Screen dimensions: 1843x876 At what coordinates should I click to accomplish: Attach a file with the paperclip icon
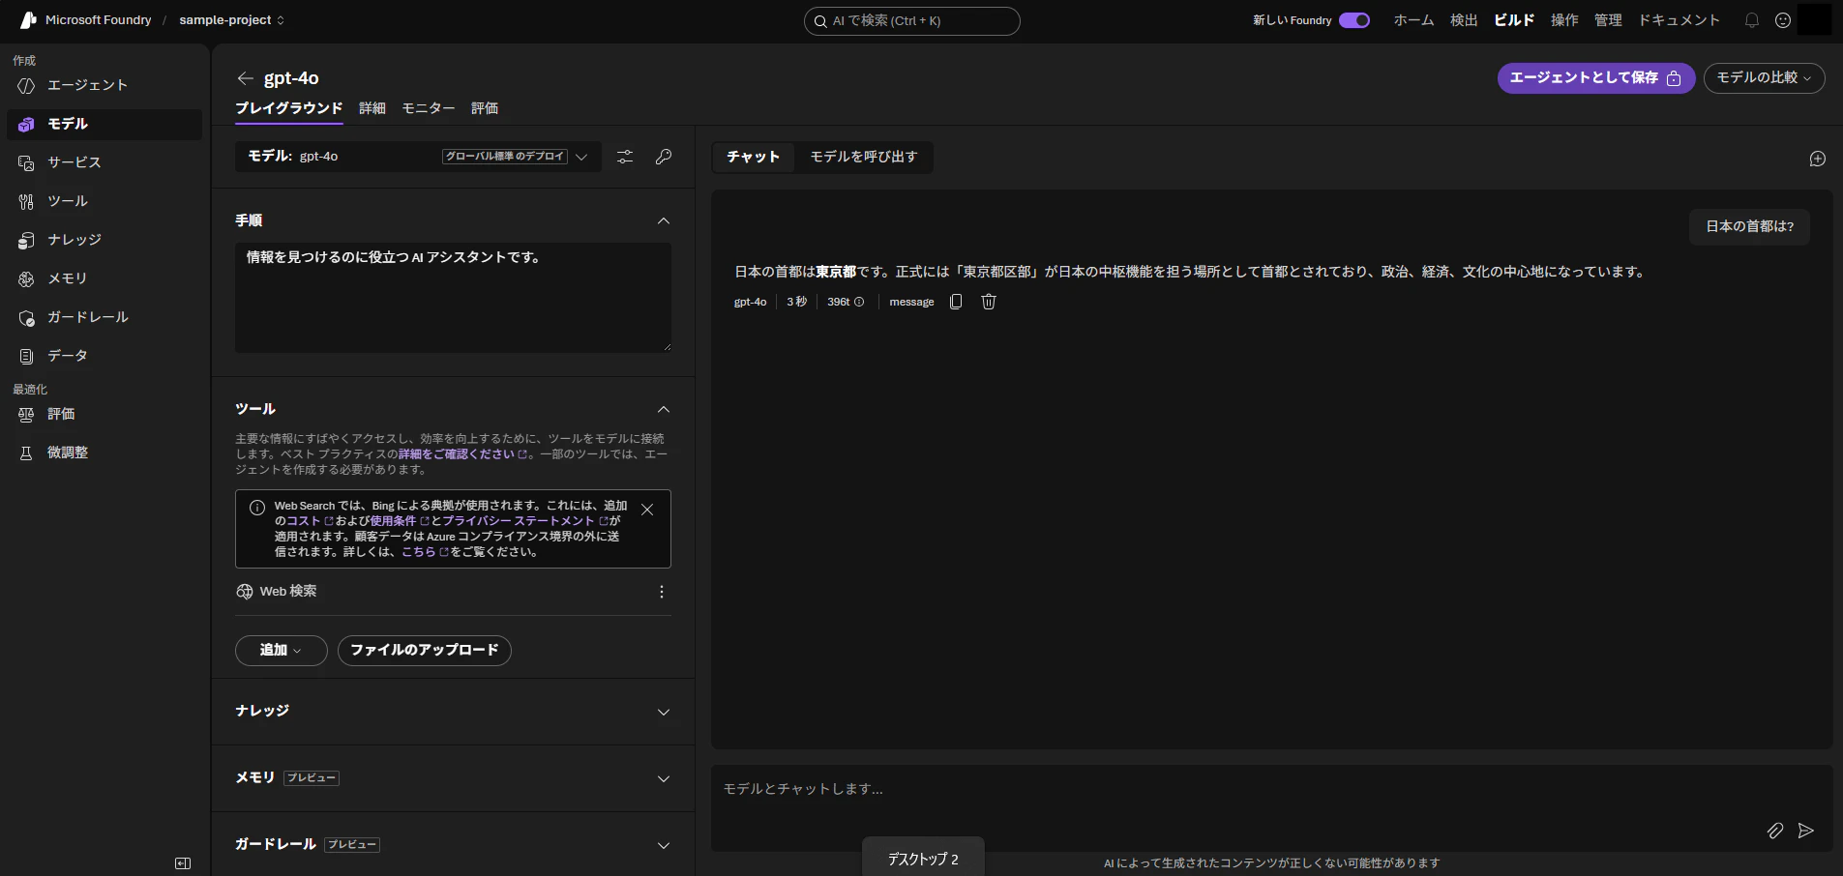pos(1775,831)
